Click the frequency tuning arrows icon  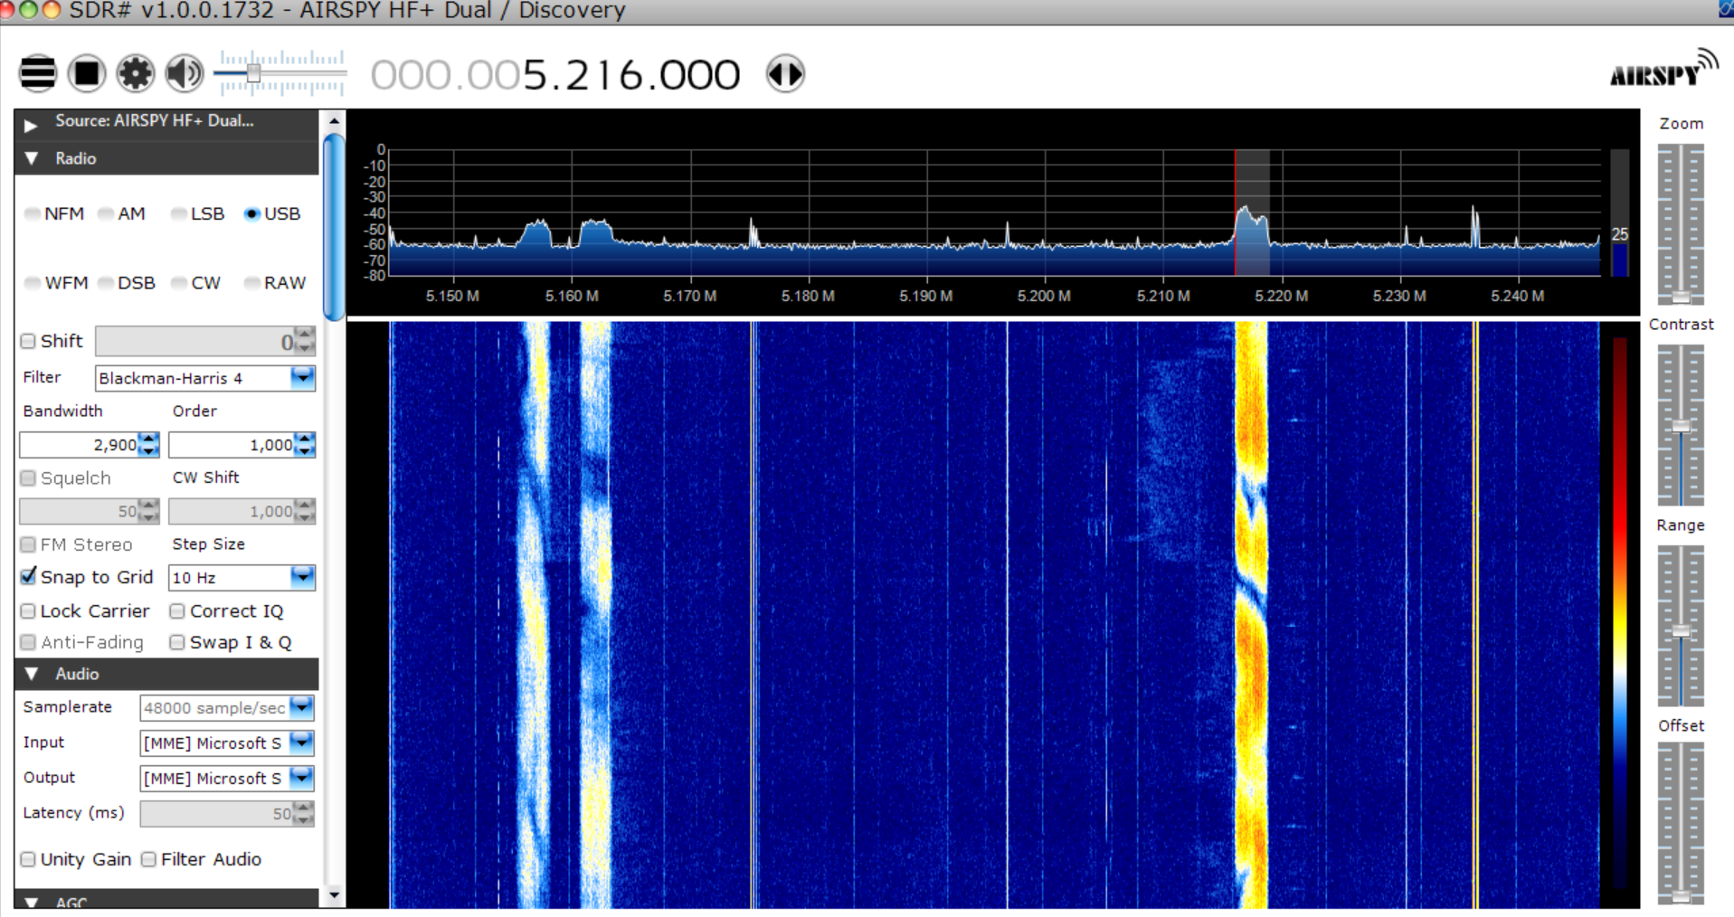point(784,73)
